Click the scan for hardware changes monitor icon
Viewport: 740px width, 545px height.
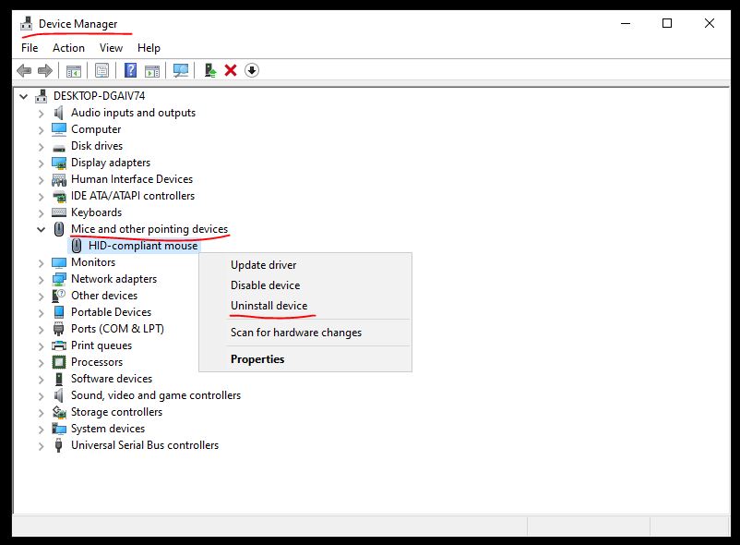click(181, 71)
